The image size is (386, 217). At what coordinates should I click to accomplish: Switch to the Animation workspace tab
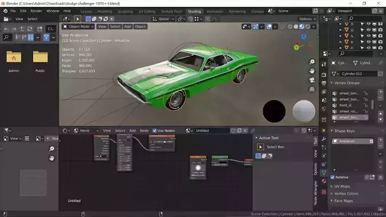pyautogui.click(x=215, y=11)
